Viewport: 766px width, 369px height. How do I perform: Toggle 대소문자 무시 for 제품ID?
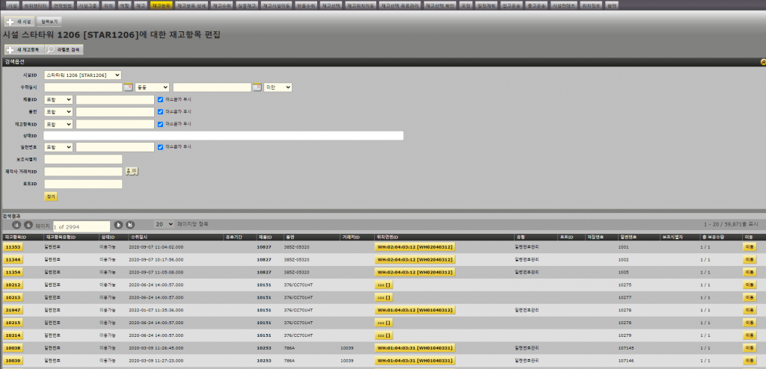pyautogui.click(x=160, y=99)
